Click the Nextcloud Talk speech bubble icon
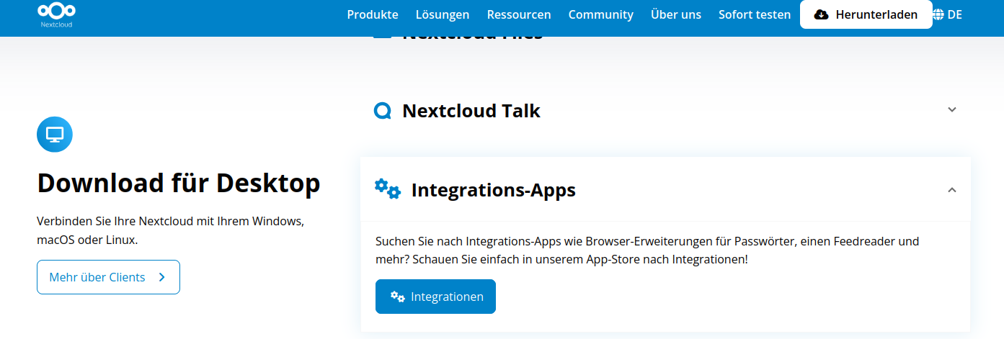This screenshot has width=1004, height=339. coord(383,111)
